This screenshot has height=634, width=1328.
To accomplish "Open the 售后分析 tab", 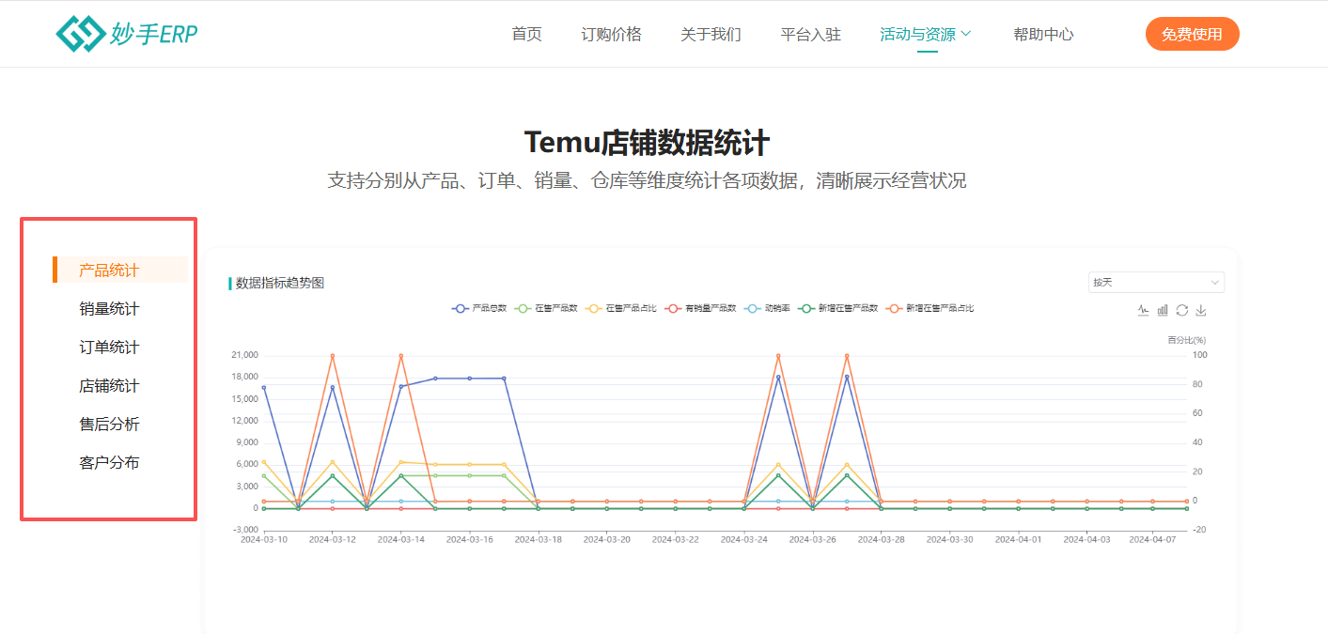I will [x=109, y=425].
